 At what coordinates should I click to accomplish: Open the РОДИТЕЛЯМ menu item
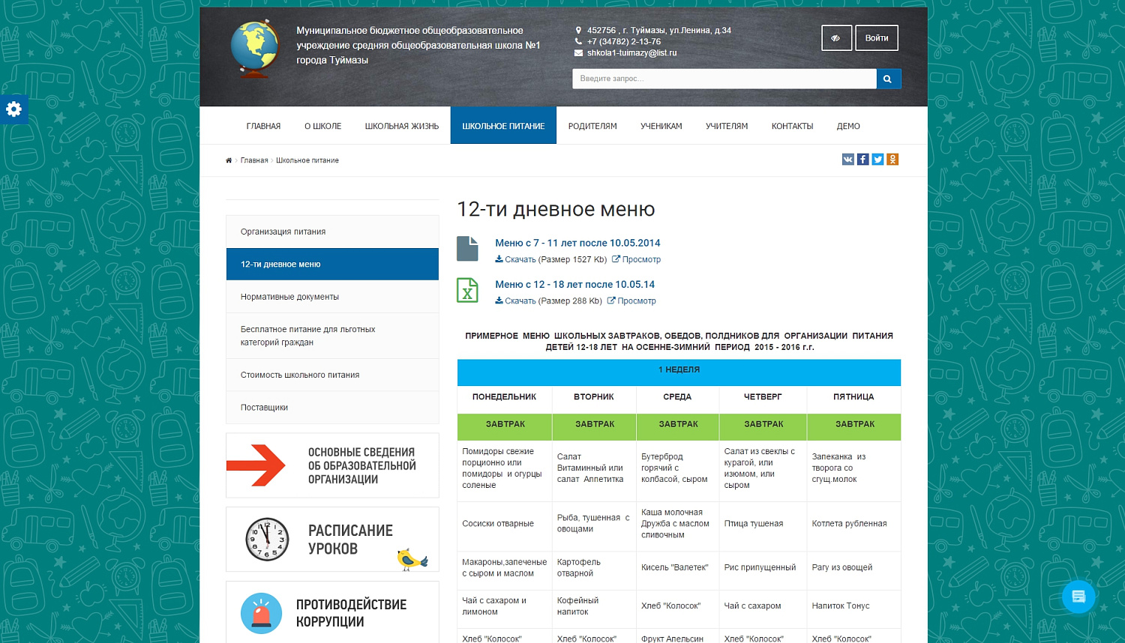point(592,125)
